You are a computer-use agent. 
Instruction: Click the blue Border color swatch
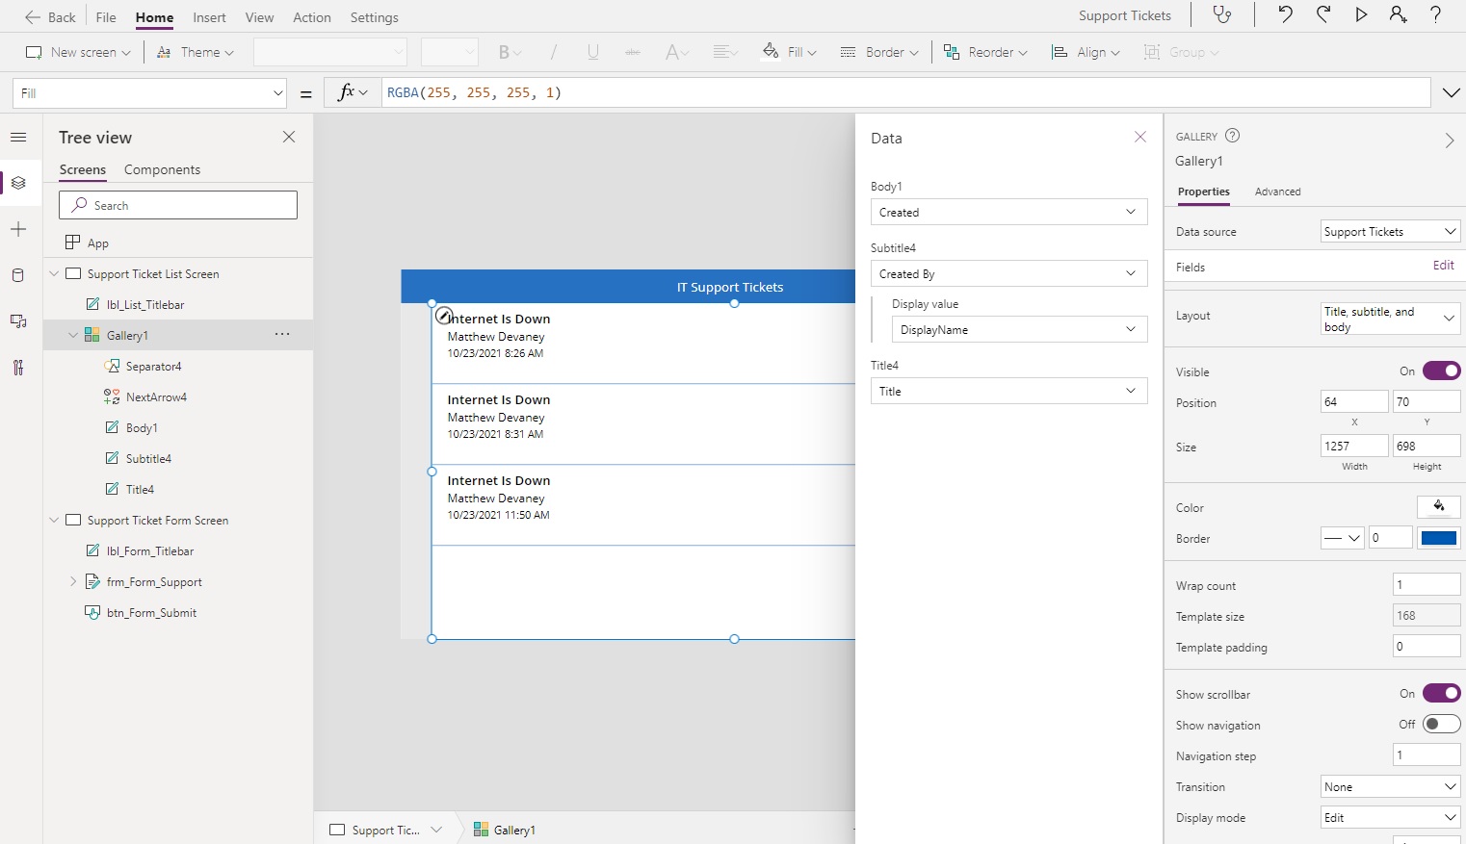(x=1439, y=538)
